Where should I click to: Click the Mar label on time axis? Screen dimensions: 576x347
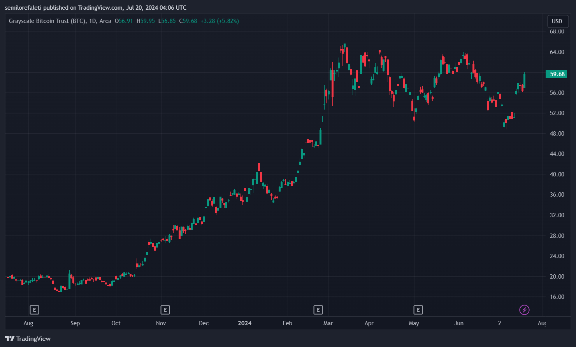328,323
